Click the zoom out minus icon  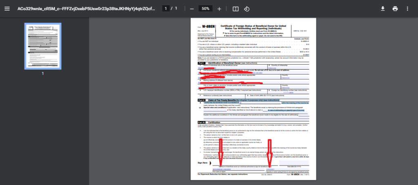tap(192, 9)
